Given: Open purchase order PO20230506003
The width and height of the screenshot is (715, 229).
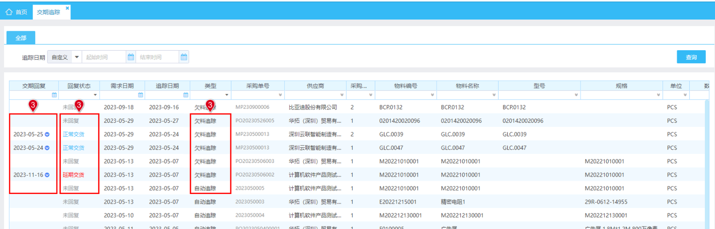Looking at the screenshot, I should click(255, 161).
